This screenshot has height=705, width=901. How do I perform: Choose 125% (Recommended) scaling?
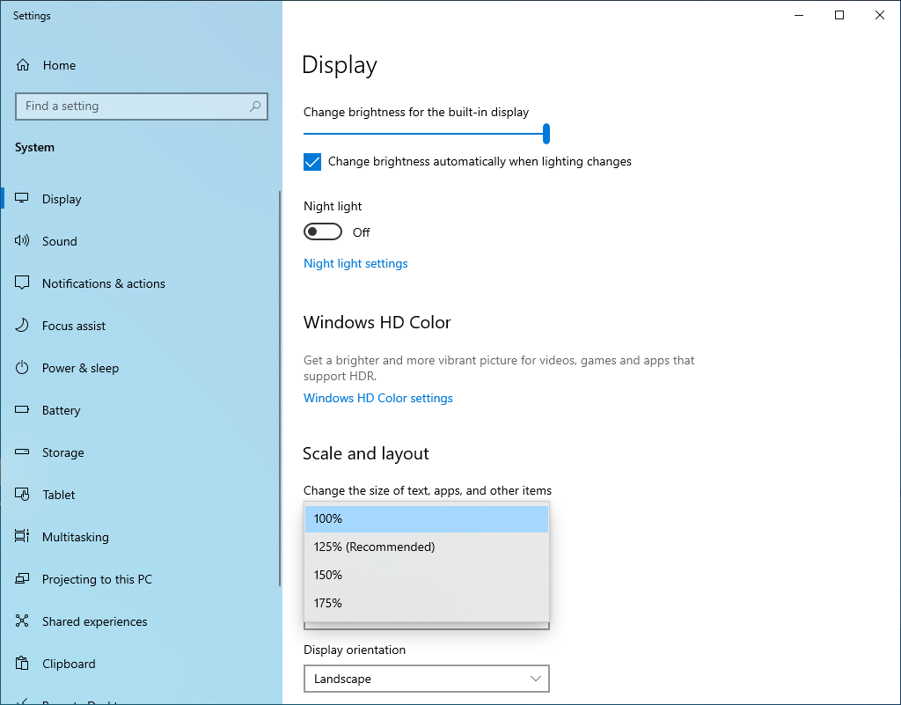(x=374, y=547)
